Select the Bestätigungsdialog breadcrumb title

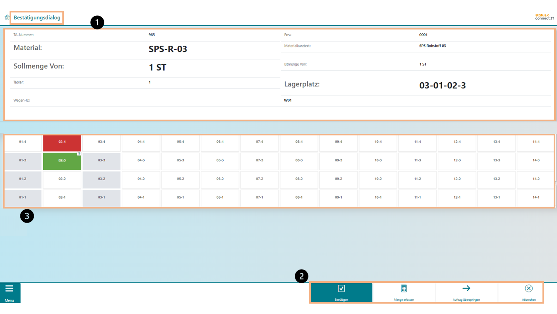point(37,18)
